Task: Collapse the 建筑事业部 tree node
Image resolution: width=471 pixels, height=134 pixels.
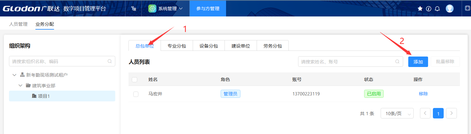Action: pos(20,86)
